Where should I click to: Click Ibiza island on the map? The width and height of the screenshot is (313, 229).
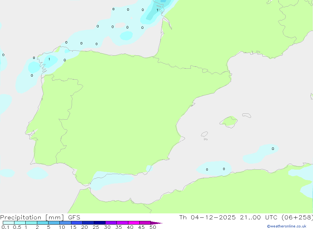(x=204, y=134)
